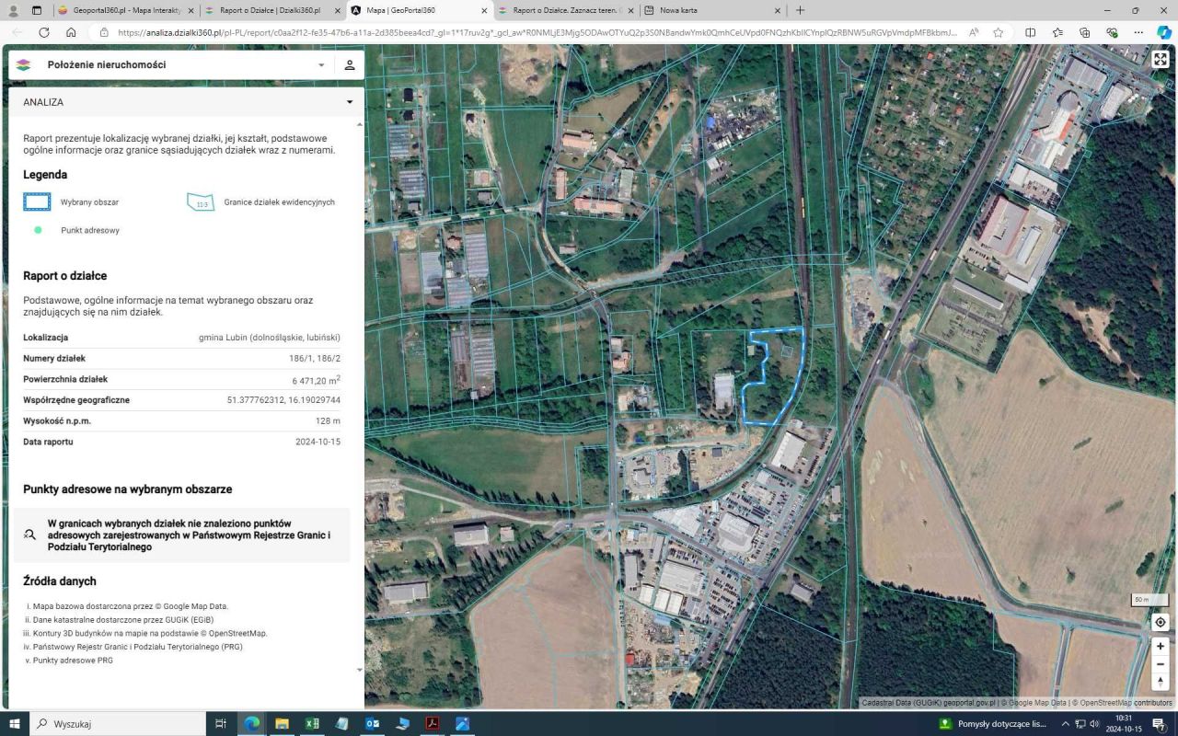Open the user account icon
This screenshot has width=1178, height=736.
pyautogui.click(x=350, y=65)
